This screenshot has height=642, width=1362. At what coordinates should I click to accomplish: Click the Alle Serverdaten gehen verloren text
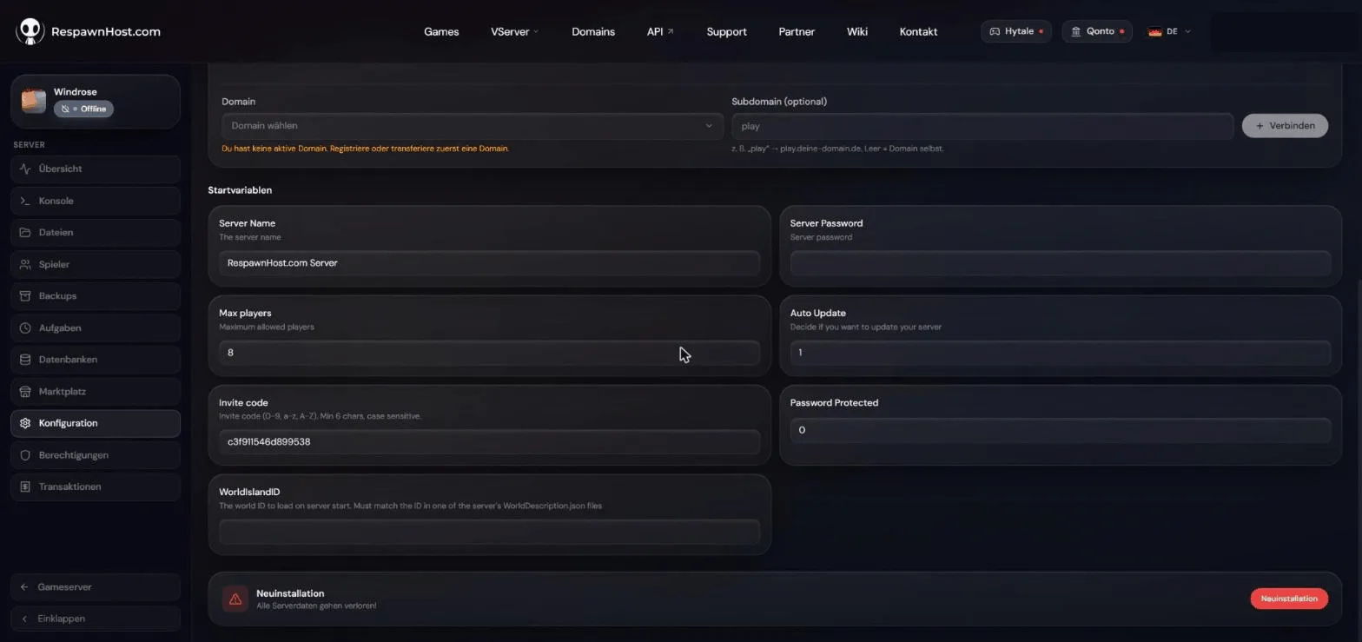316,606
